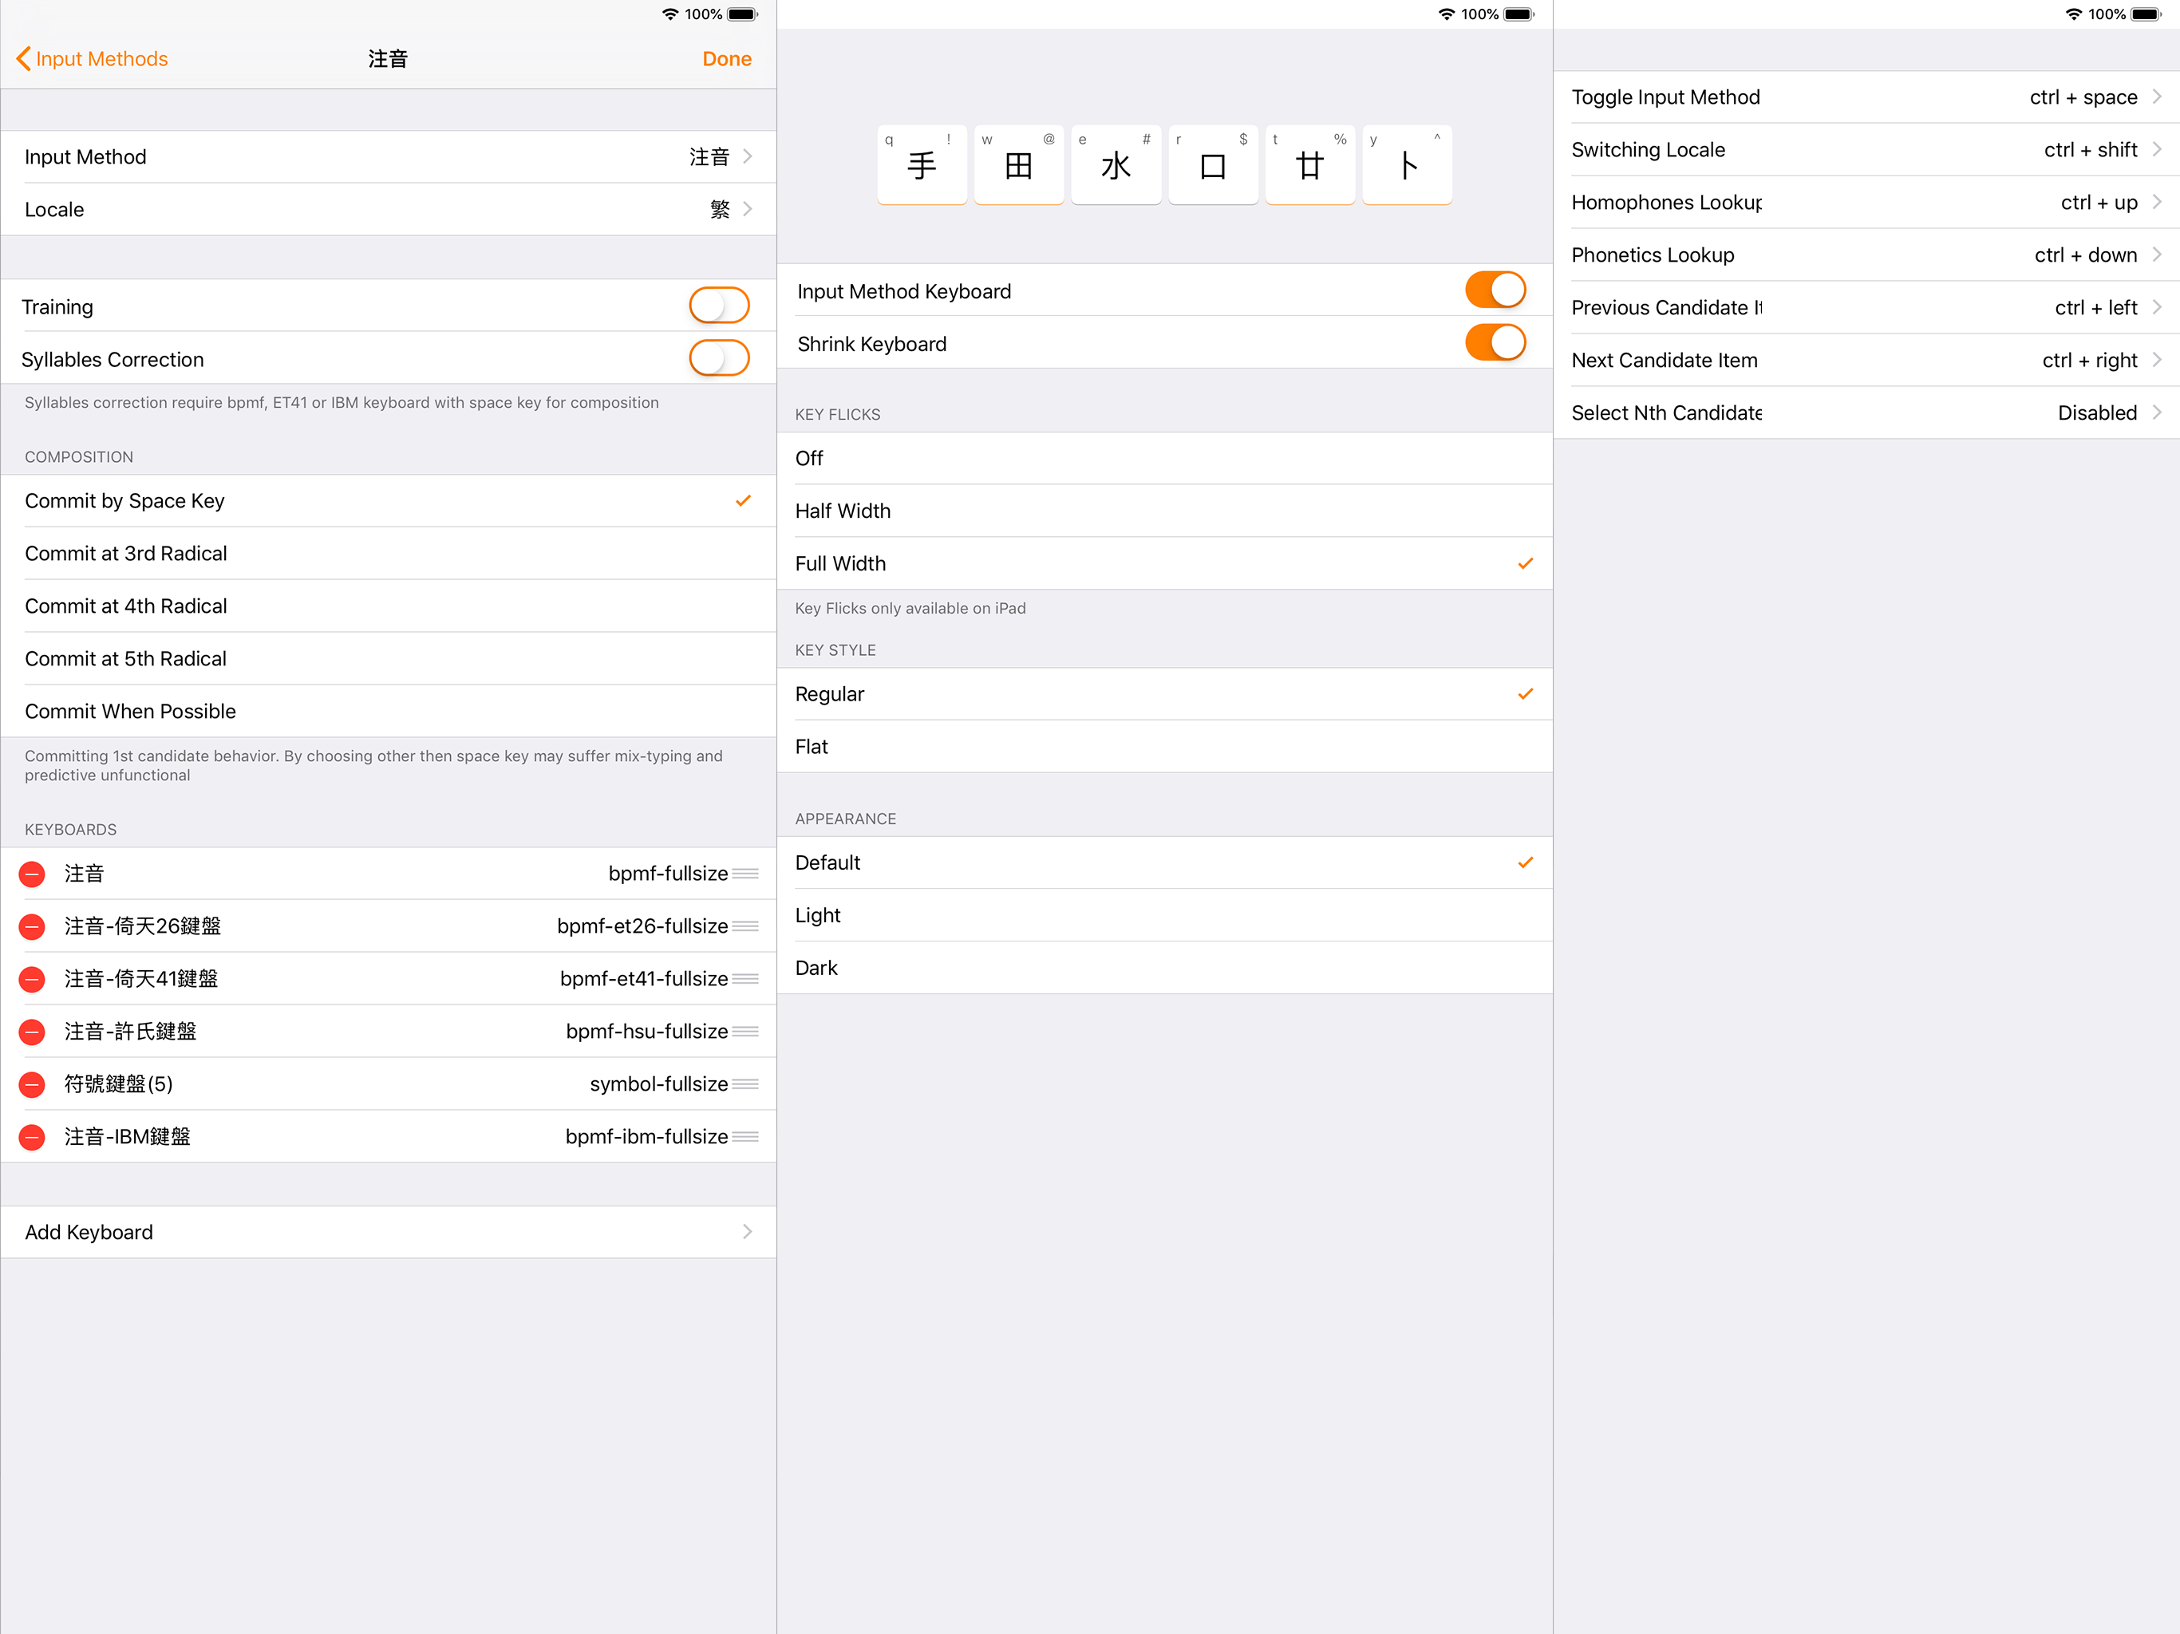The width and height of the screenshot is (2180, 1634).
Task: Tap the 符號鍵盤(5) keyboard name
Action: (118, 1084)
